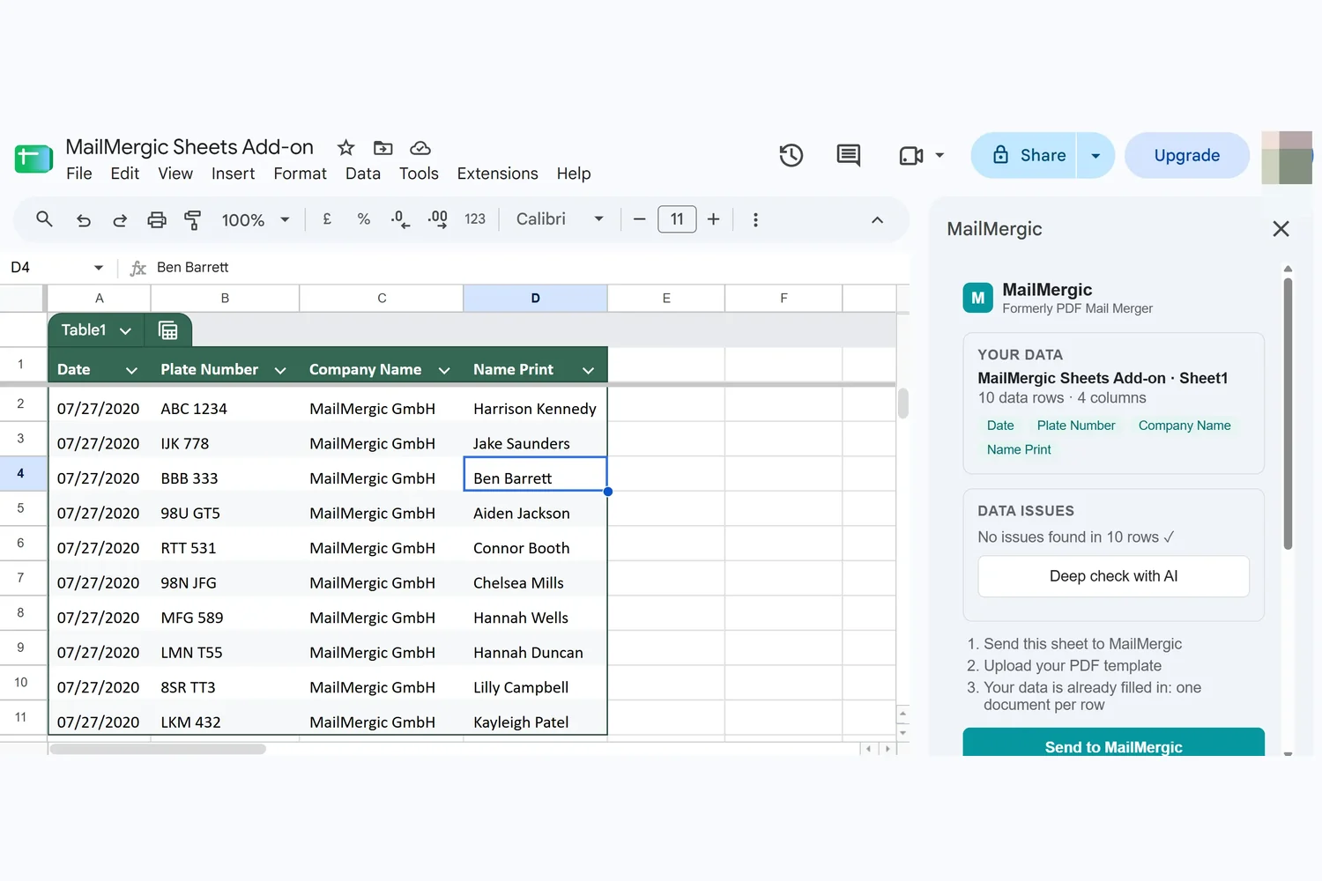The height and width of the screenshot is (881, 1322).
Task: Increase the font size
Action: click(714, 219)
